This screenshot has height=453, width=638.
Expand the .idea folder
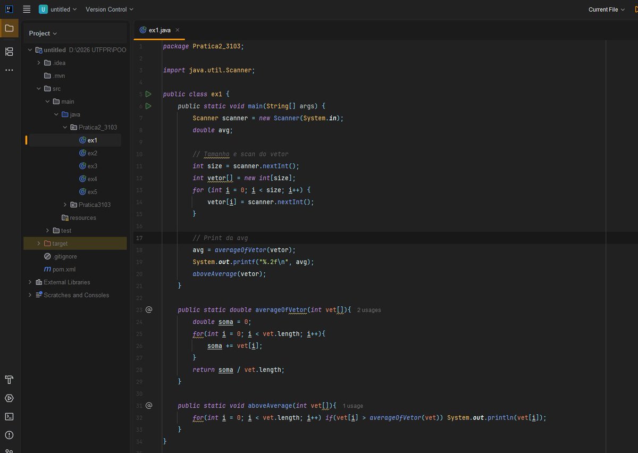39,63
